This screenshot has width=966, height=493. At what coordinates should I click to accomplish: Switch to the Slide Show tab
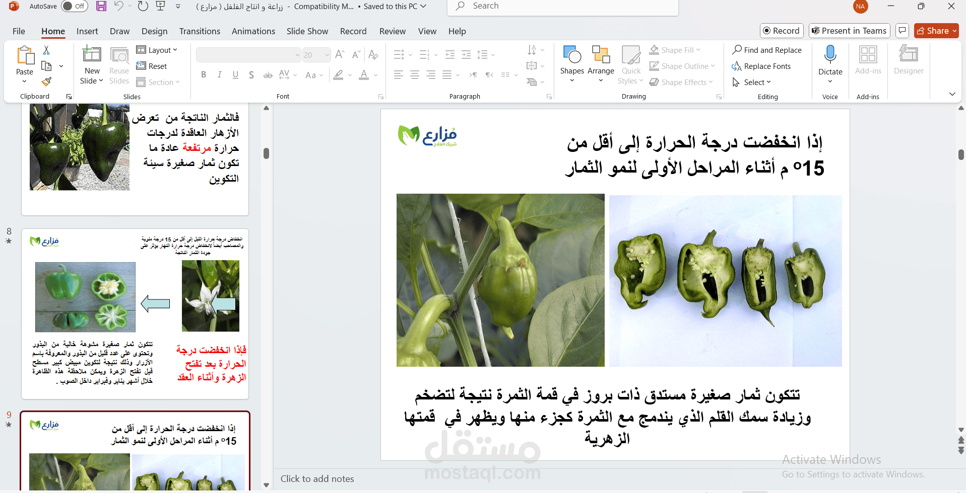coord(307,31)
